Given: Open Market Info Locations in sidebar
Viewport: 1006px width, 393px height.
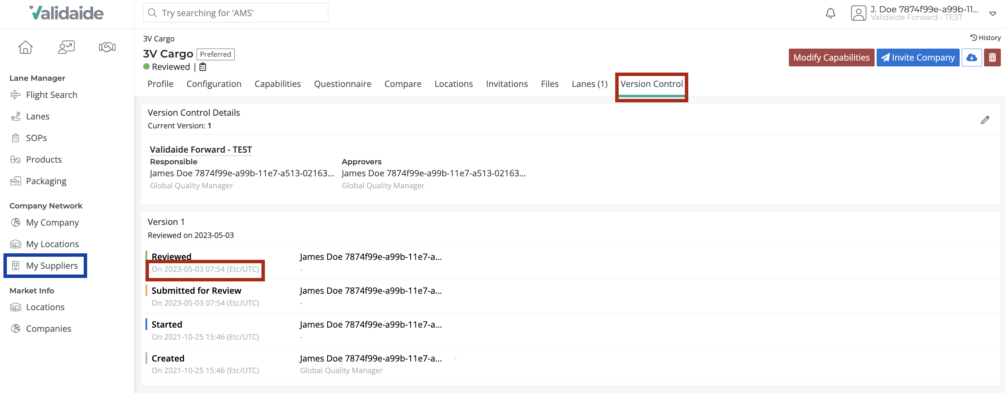Looking at the screenshot, I should pyautogui.click(x=45, y=307).
